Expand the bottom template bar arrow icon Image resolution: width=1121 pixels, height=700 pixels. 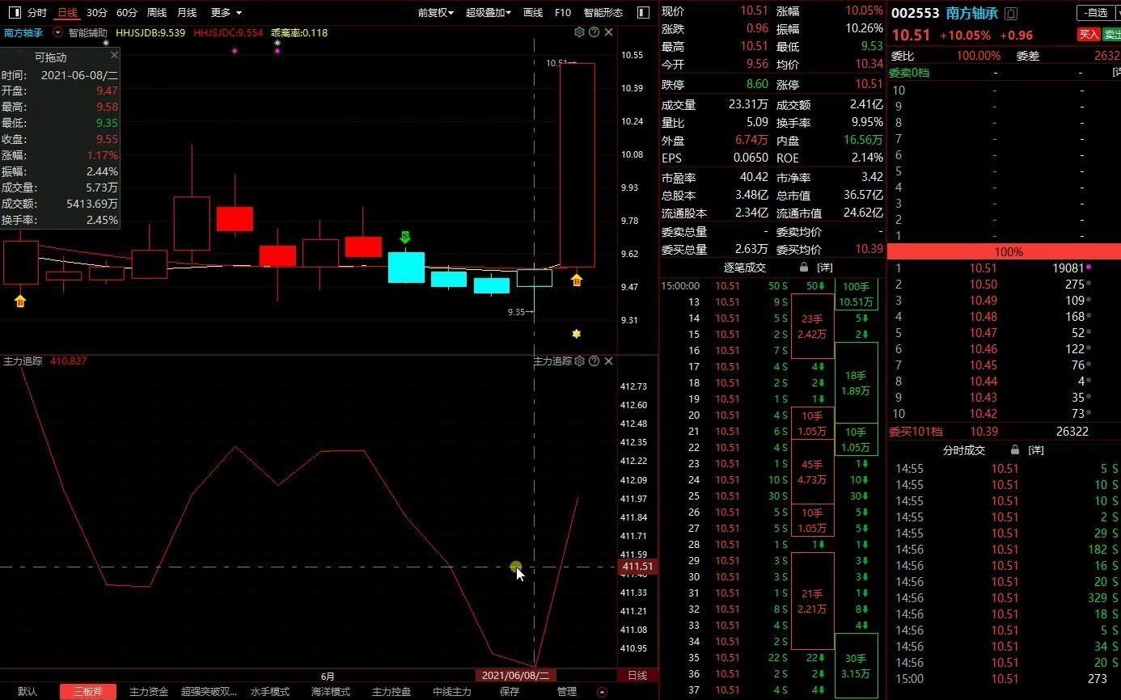pyautogui.click(x=601, y=692)
